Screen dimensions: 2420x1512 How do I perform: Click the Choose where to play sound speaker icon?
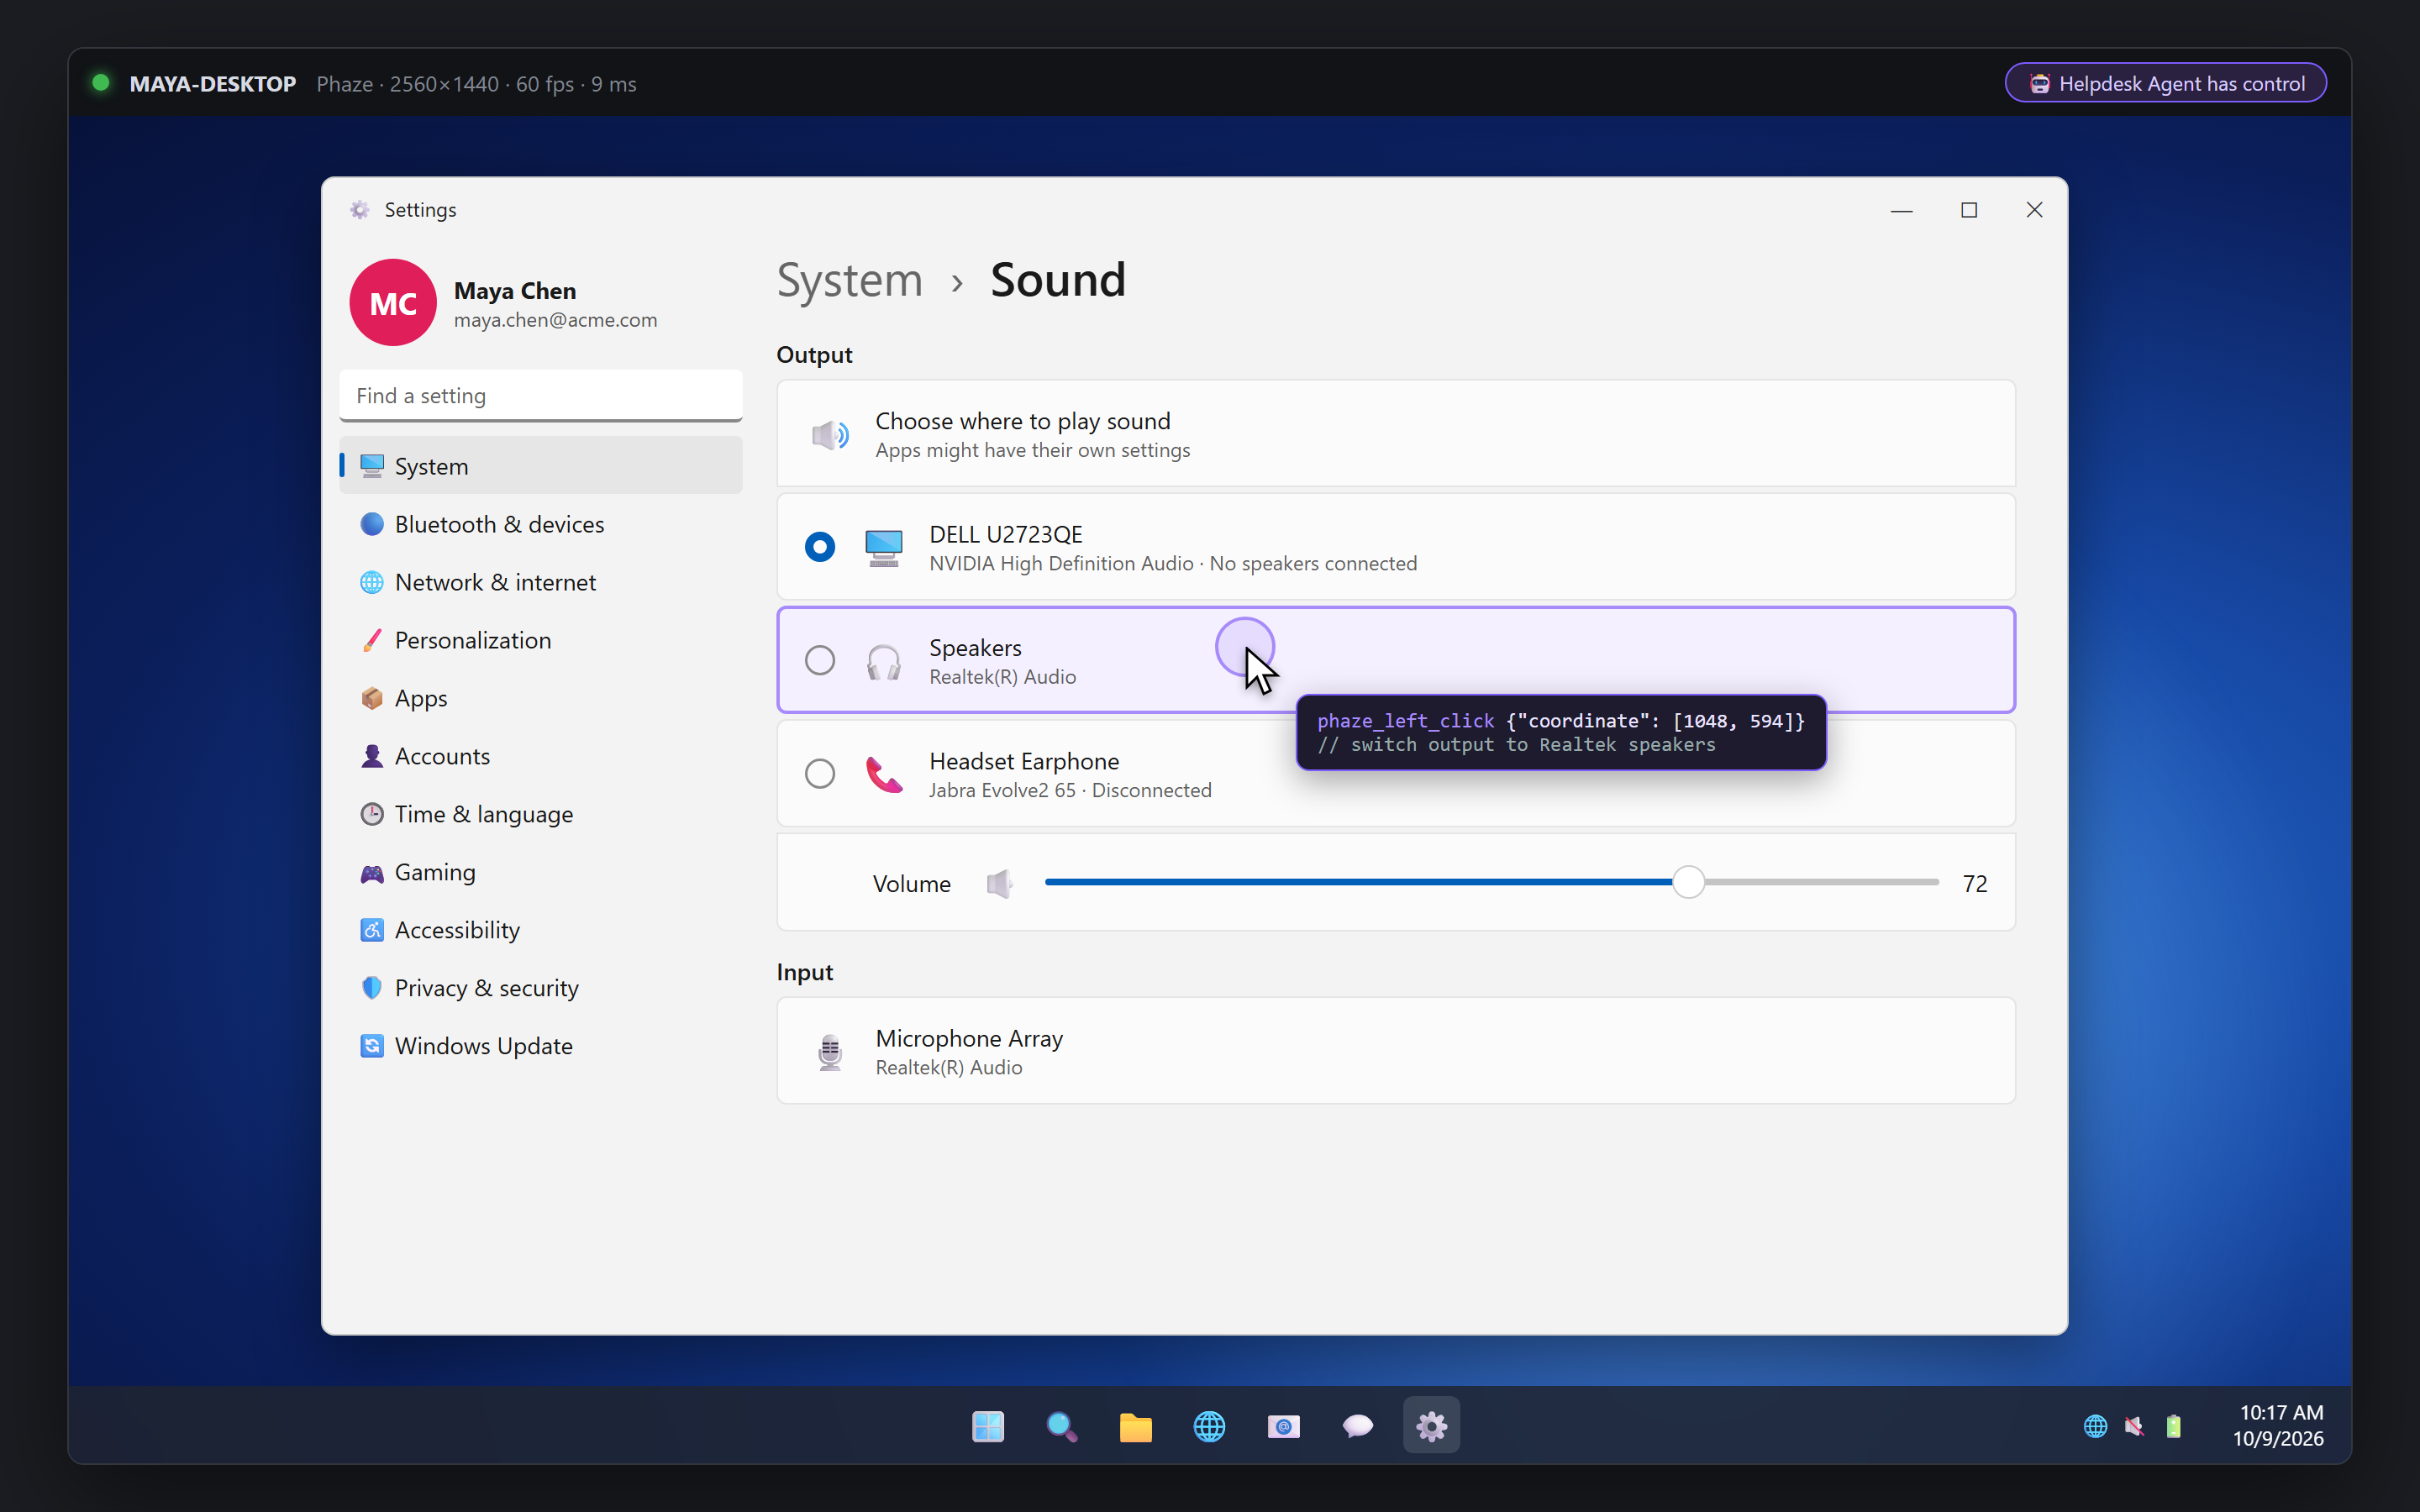(x=830, y=435)
